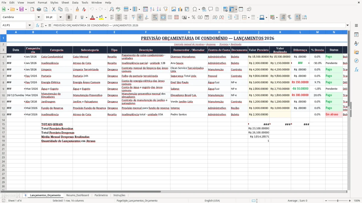Open sidebar Properties panel icon
The height and width of the screenshot is (203, 362).
(356, 35)
